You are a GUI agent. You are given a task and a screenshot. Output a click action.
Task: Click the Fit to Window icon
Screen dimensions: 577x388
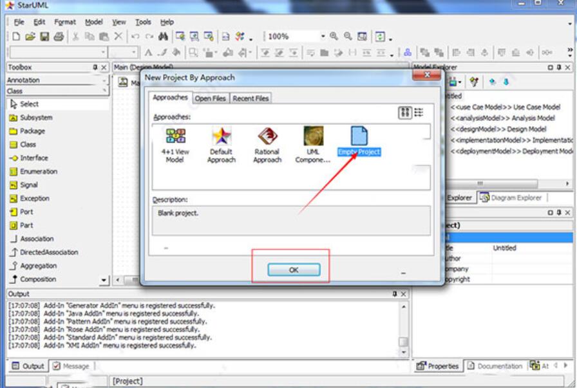362,36
